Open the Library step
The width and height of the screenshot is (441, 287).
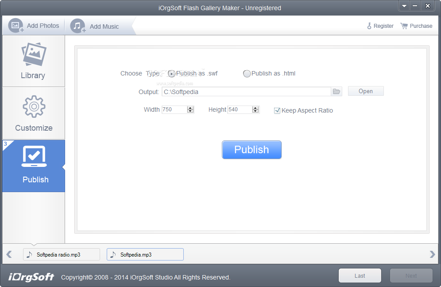[x=34, y=61]
